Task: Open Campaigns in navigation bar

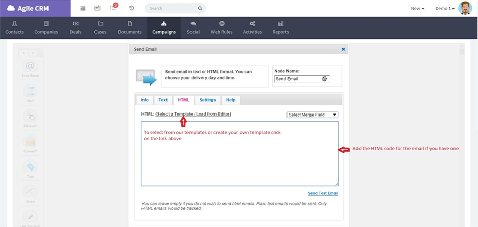Action: point(164,27)
